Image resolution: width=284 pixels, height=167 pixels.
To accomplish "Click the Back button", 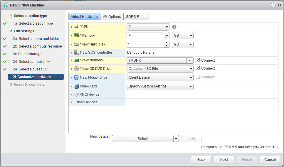I will (201, 160).
